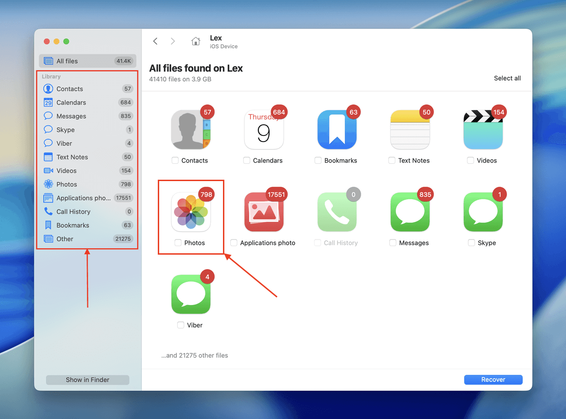
Task: Open the red Applications photo icon
Action: pyautogui.click(x=264, y=212)
